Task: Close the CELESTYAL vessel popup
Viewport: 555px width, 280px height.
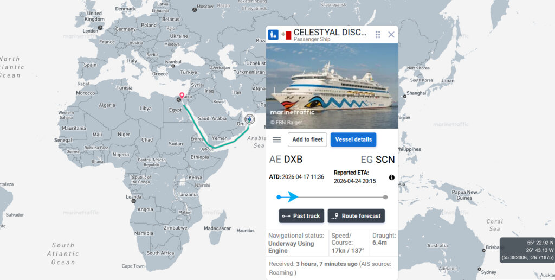Action: [391, 34]
